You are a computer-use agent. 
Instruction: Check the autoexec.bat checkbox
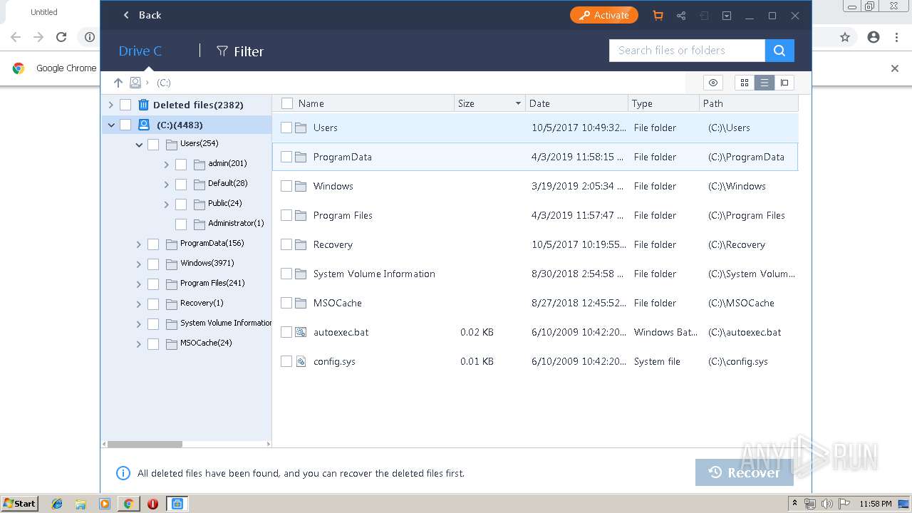point(286,332)
